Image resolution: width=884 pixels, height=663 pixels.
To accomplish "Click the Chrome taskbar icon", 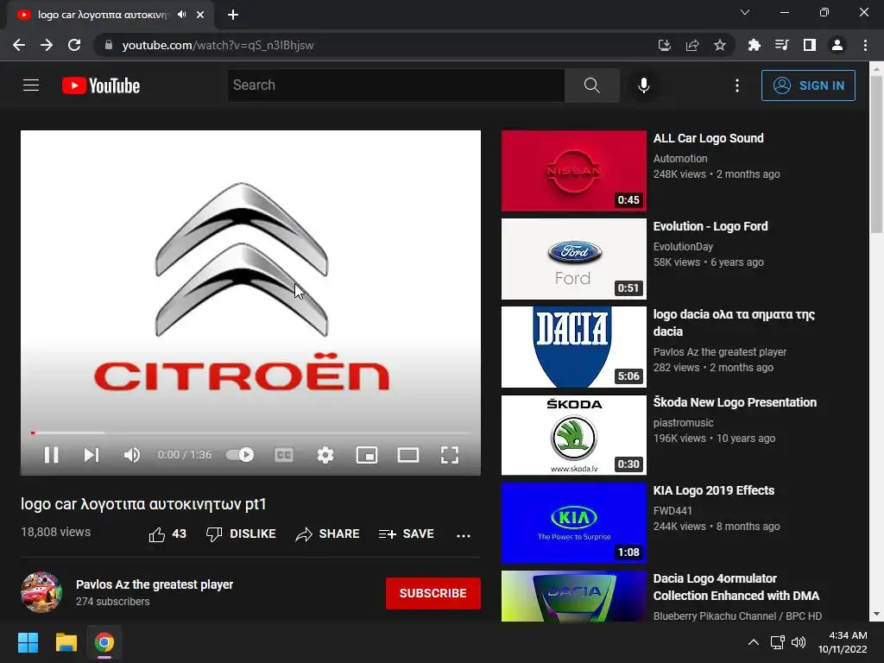I will point(104,642).
